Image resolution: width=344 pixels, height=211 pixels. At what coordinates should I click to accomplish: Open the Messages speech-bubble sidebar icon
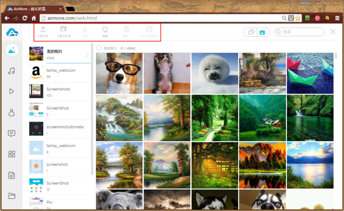pyautogui.click(x=12, y=133)
